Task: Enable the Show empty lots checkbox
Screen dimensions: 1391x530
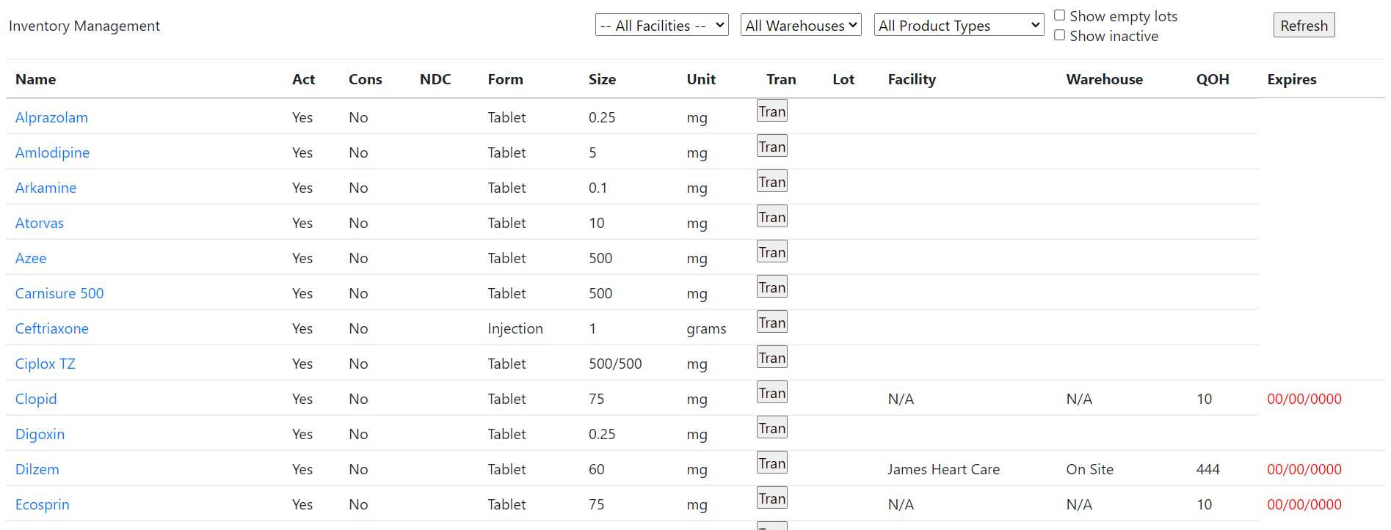Action: 1060,15
